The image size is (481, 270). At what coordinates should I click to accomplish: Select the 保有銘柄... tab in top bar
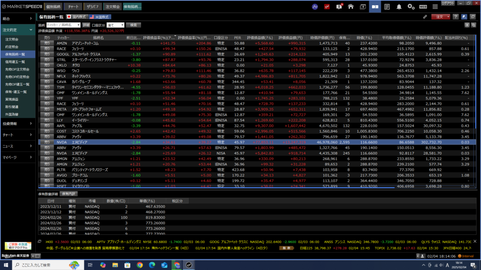click(132, 7)
